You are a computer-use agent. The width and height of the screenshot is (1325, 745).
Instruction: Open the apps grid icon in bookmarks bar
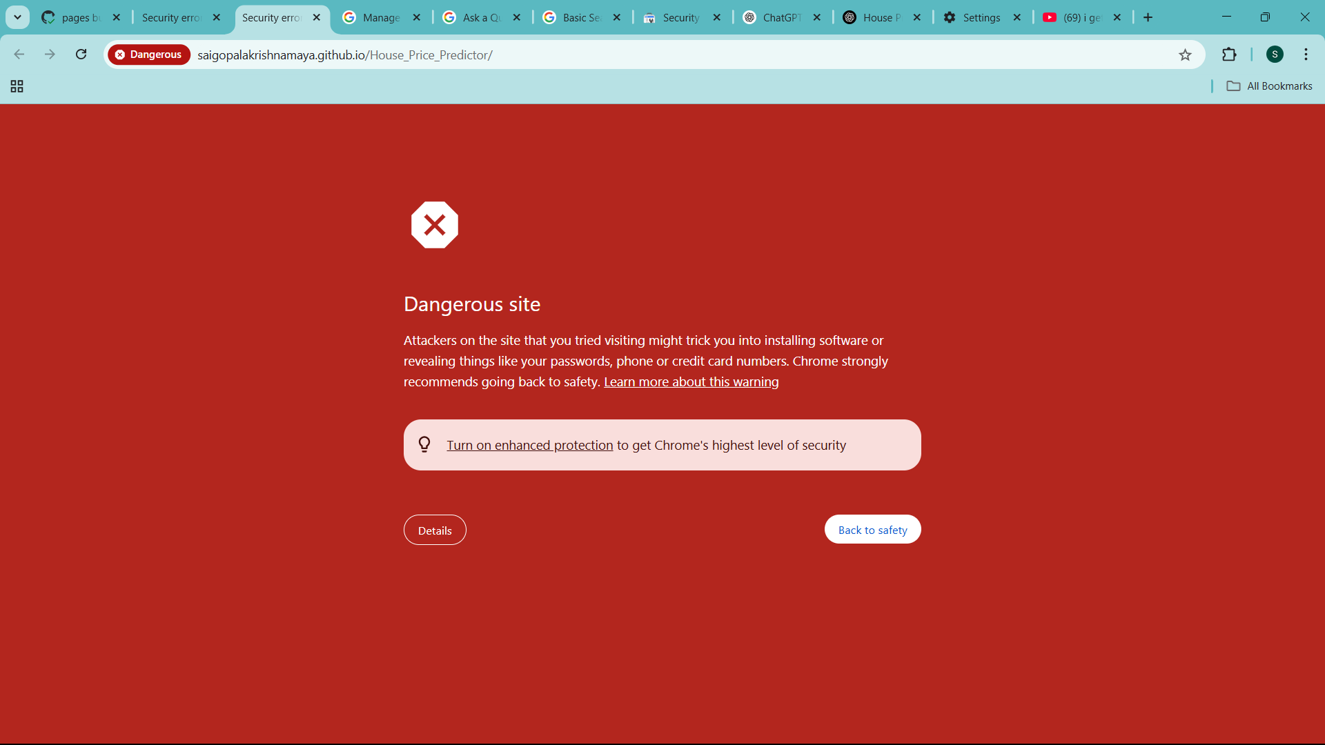[17, 86]
